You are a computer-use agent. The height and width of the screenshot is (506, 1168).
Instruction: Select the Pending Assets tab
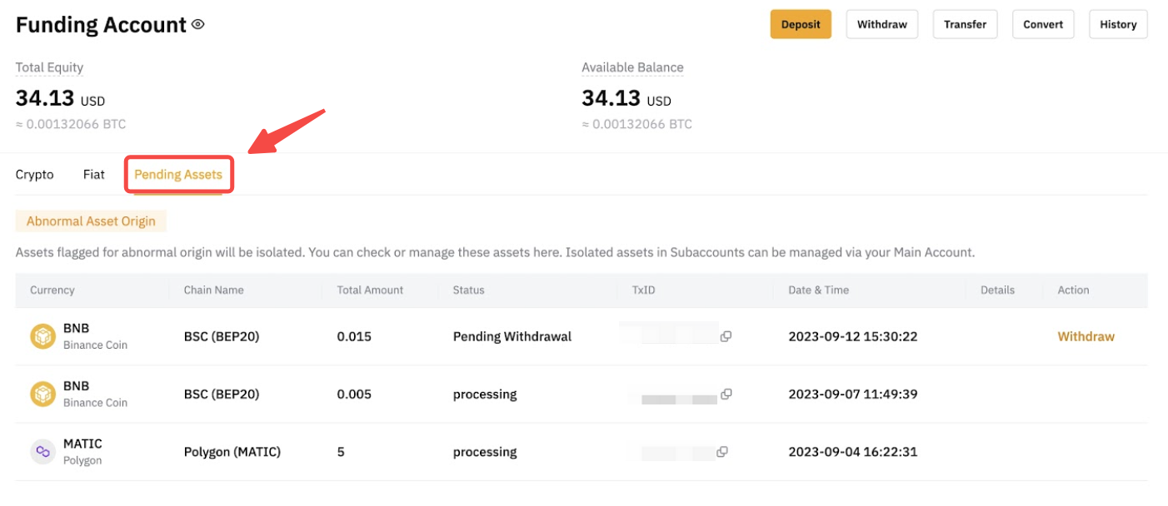pos(178,175)
